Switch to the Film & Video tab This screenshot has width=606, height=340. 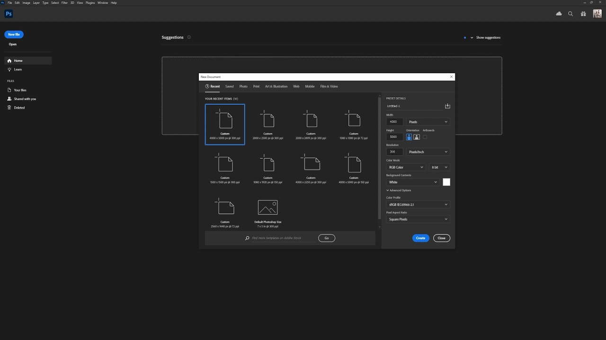(329, 86)
